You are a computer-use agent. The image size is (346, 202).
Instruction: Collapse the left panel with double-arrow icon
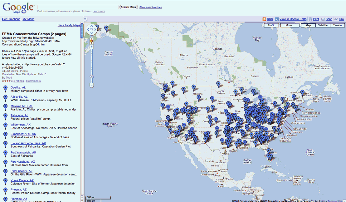pos(85,19)
